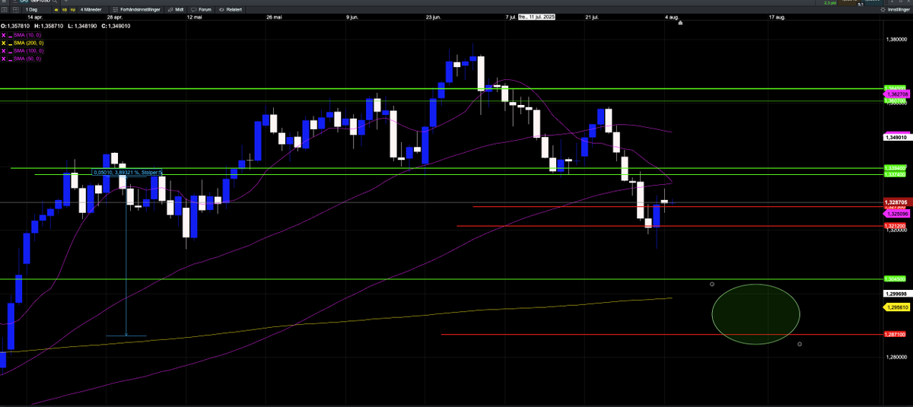The width and height of the screenshot is (913, 407).
Task: Click the yellow 1,295610 SMA price label
Action: pyautogui.click(x=896, y=307)
